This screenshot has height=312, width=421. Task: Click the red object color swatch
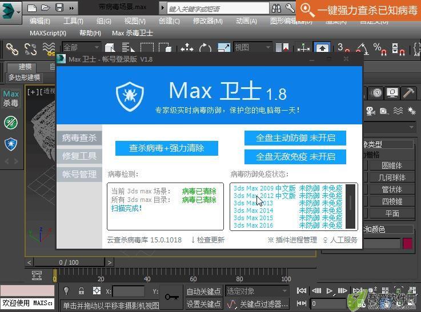407,244
